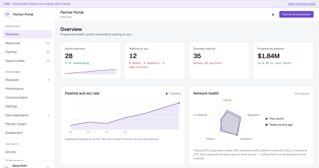Click the 'Aug' label on the pipeline chart axis
The image size is (319, 168).
pyautogui.click(x=125, y=132)
